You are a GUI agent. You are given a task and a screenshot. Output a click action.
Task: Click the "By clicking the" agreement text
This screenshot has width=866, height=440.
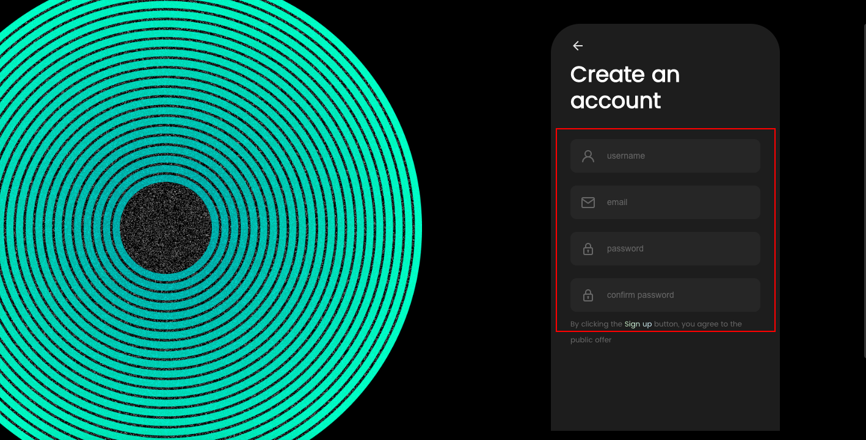(x=596, y=324)
